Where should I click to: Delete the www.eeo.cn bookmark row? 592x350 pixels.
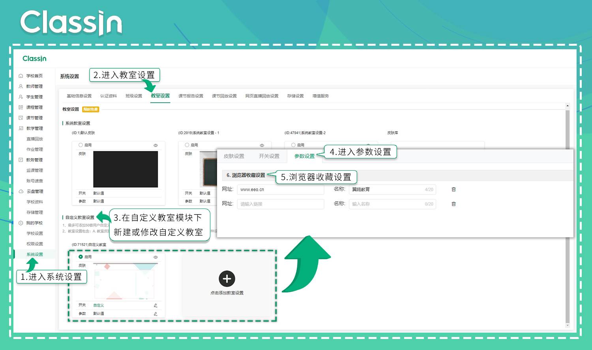point(453,190)
